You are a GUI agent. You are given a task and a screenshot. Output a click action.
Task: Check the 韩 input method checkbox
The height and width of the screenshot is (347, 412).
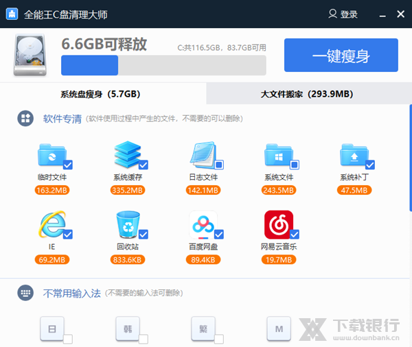point(144,339)
